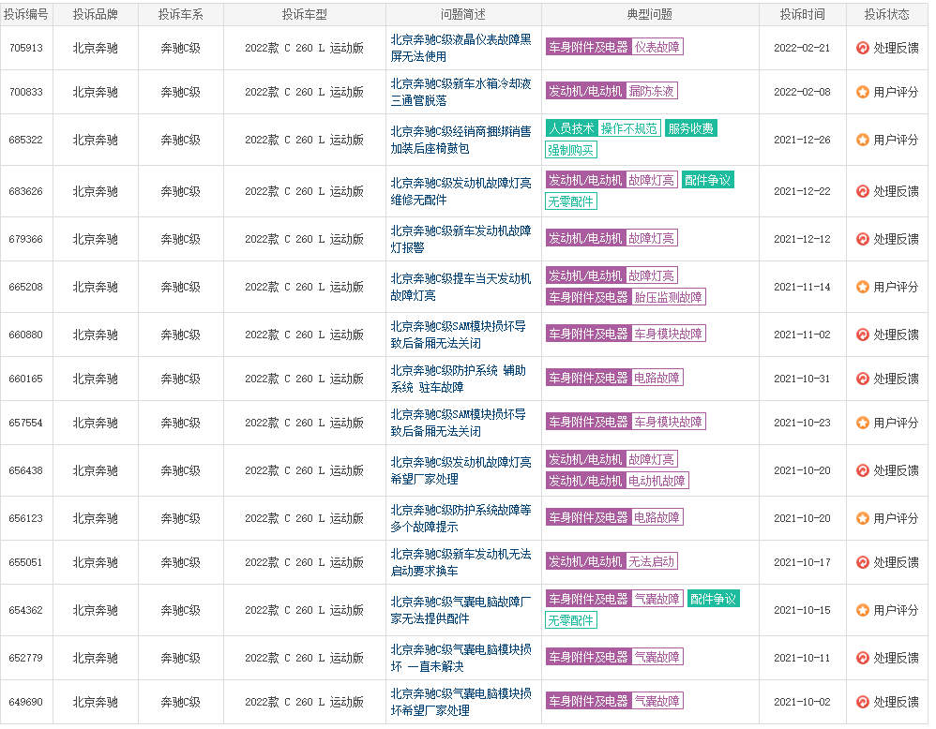936x729 pixels.
Task: Click the 用户评分 star icon in row 665208
Action: pos(862,287)
